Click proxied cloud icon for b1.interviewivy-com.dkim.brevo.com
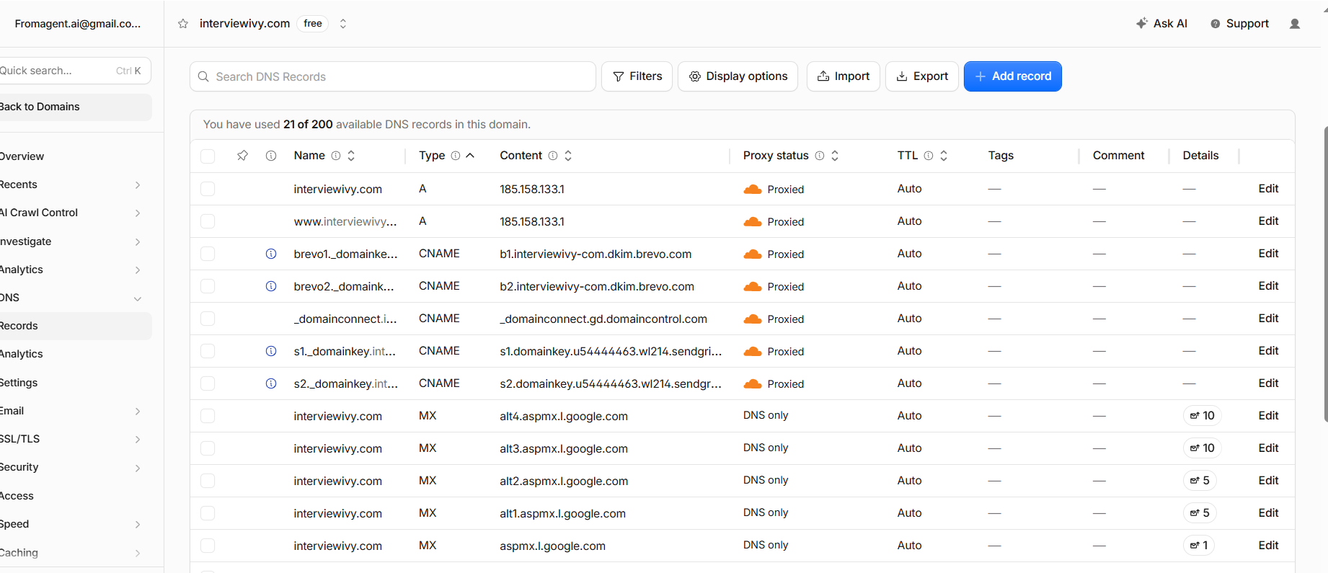The width and height of the screenshot is (1328, 573). click(753, 254)
